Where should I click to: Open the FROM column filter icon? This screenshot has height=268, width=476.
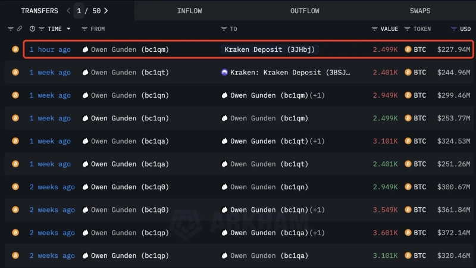click(x=84, y=29)
